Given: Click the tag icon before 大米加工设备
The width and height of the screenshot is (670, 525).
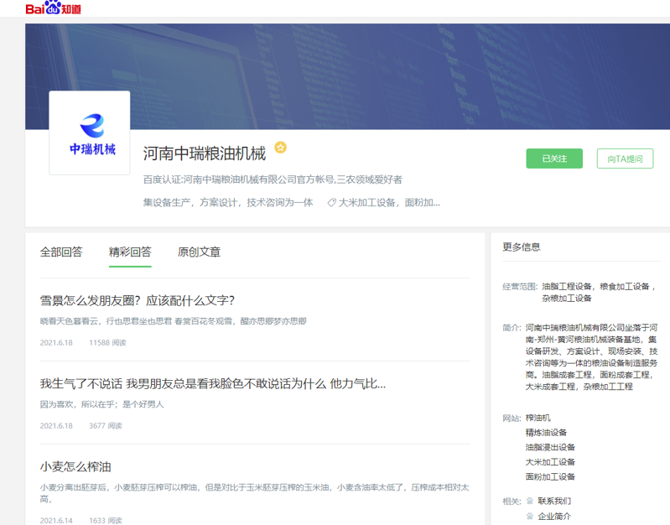Looking at the screenshot, I should point(331,203).
